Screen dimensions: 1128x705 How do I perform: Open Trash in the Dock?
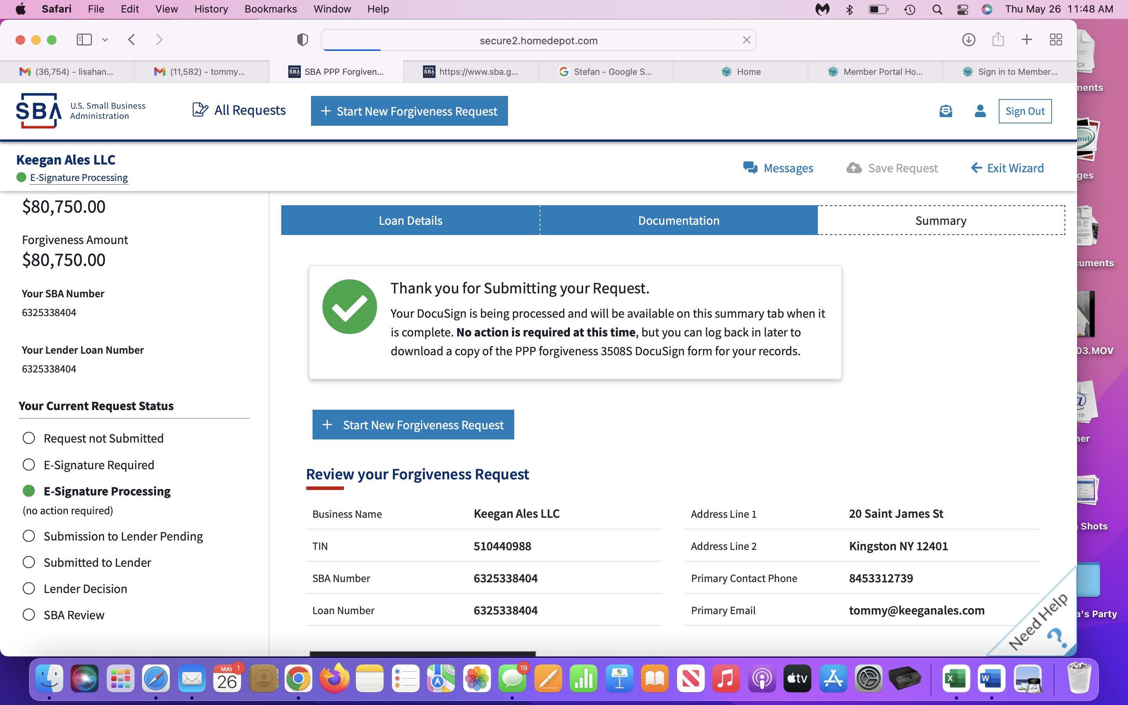point(1079,678)
